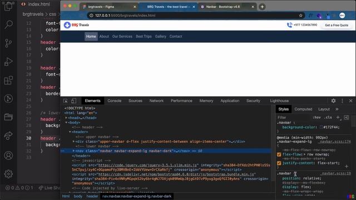
Task: Switch to the Computed styles tab
Action: 303,109
